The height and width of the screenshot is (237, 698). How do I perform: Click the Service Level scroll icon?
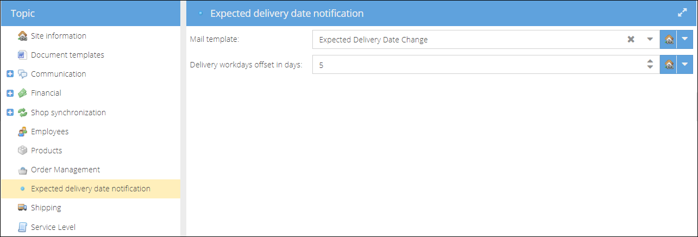(22, 227)
